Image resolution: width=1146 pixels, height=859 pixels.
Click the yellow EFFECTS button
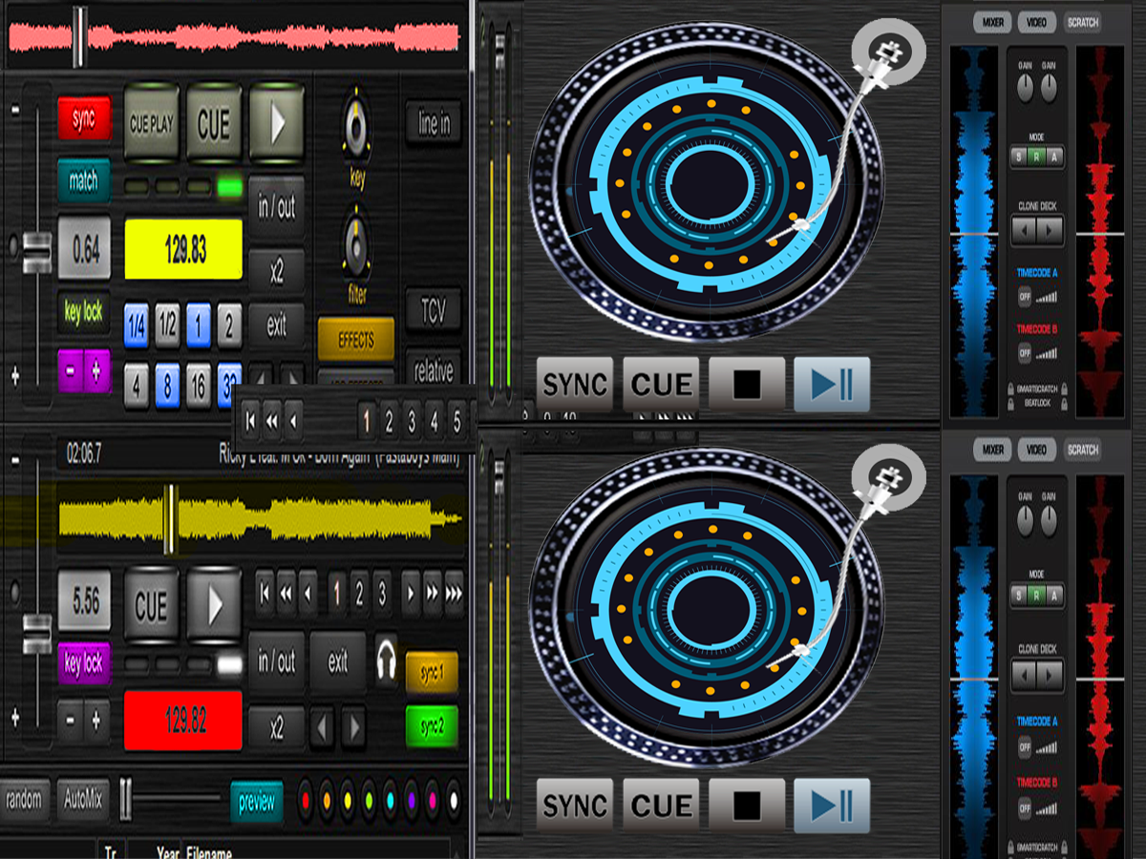click(356, 340)
